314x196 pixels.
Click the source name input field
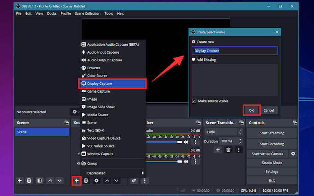pos(235,51)
